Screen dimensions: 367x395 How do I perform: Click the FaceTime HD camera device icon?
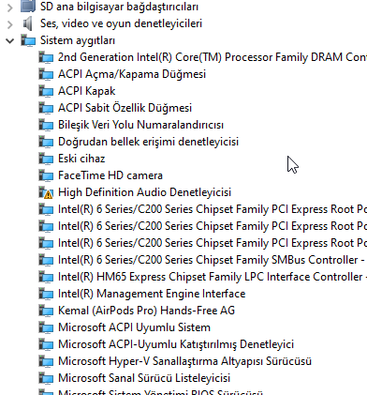click(x=46, y=175)
